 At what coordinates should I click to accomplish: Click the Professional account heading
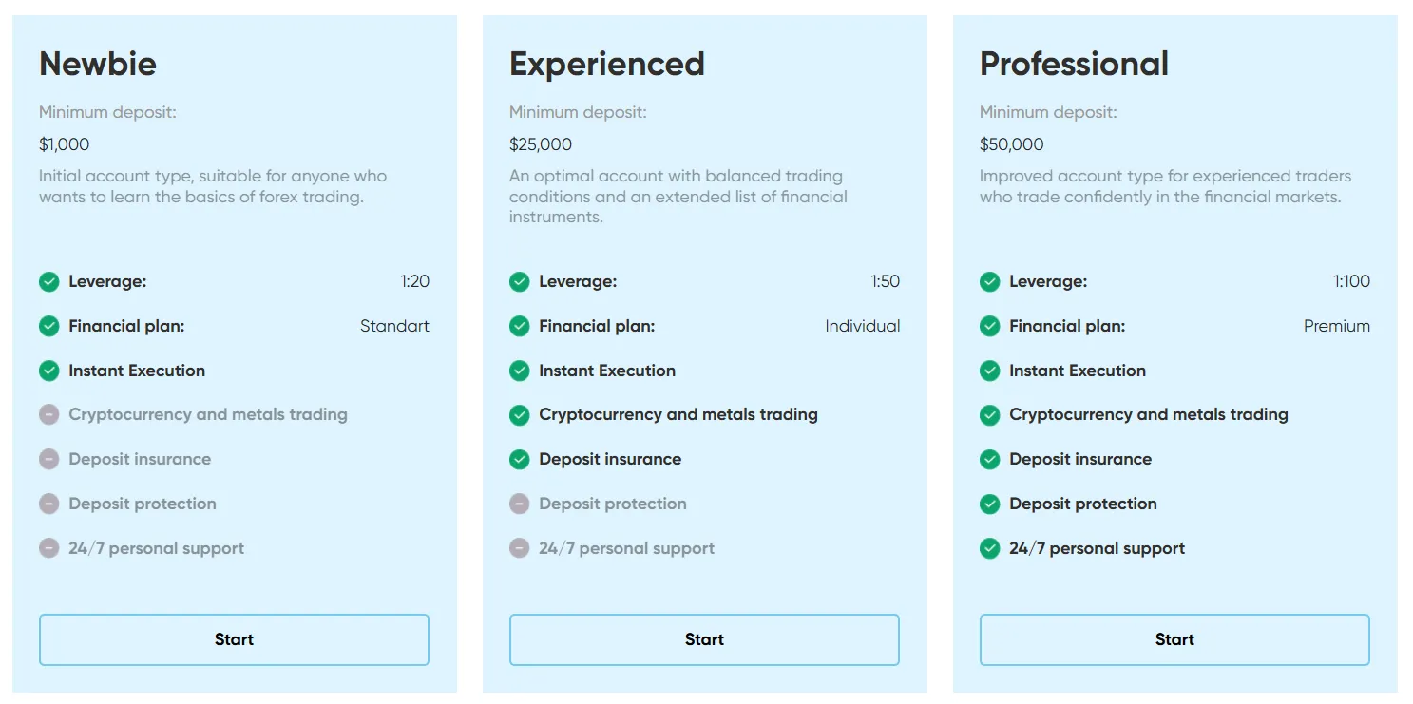1074,64
